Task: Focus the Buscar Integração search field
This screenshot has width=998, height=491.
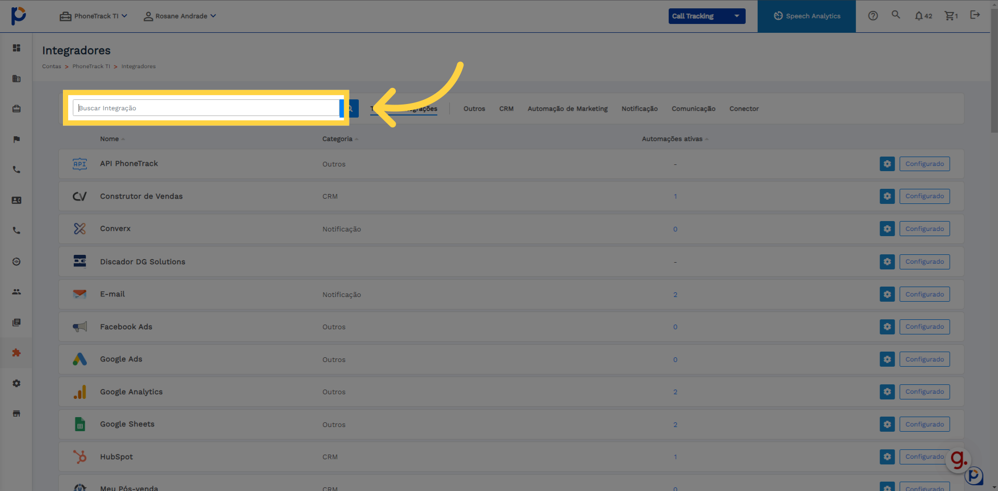Action: coord(206,108)
